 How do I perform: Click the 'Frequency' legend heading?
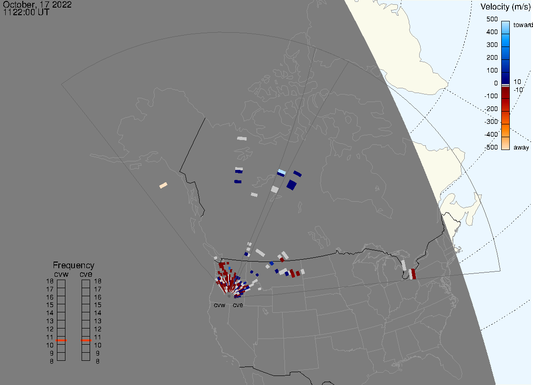tap(74, 265)
